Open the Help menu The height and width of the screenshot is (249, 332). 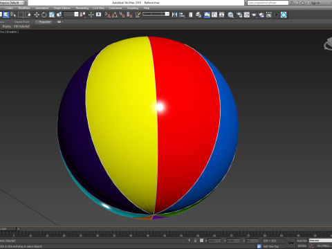tap(147, 8)
